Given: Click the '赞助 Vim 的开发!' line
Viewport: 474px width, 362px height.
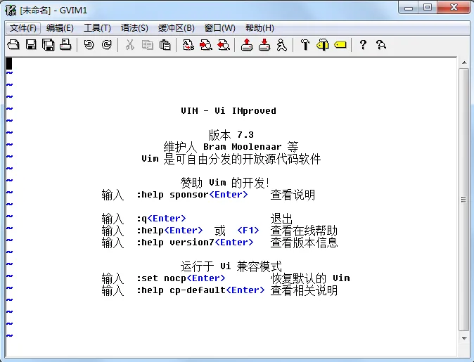Looking at the screenshot, I should (x=225, y=183).
